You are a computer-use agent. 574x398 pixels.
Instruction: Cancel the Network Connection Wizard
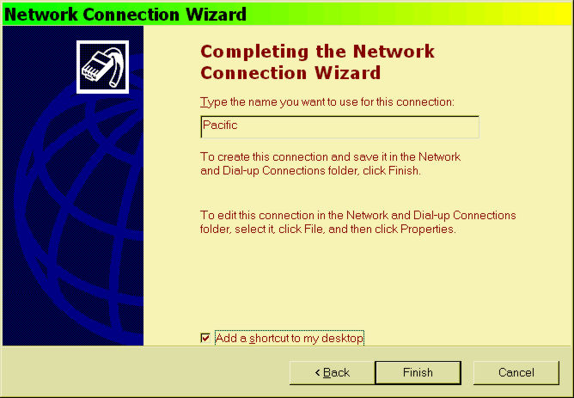516,373
